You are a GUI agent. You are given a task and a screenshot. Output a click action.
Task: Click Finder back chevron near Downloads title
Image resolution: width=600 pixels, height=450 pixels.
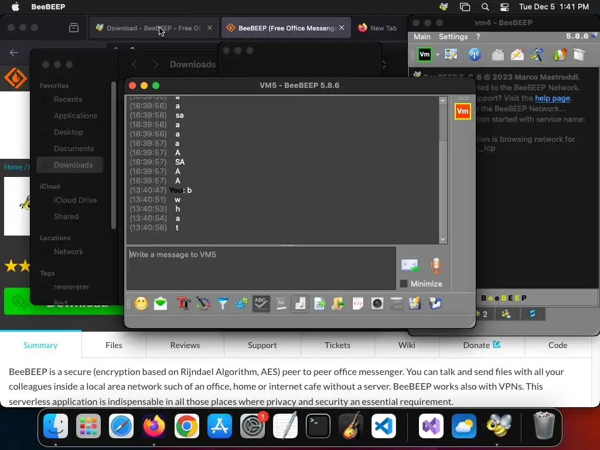click(134, 64)
